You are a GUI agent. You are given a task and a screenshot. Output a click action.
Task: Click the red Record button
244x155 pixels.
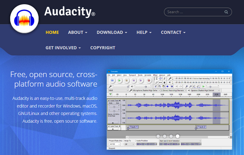pyautogui.click(x=149, y=81)
